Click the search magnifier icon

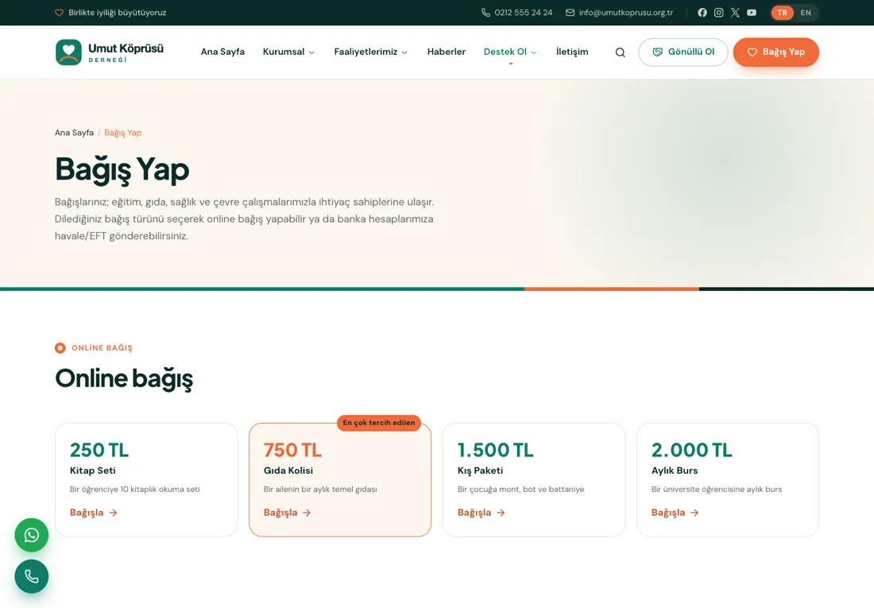(620, 52)
